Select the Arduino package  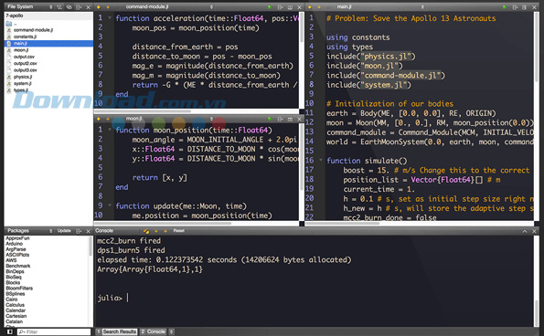pos(15,244)
